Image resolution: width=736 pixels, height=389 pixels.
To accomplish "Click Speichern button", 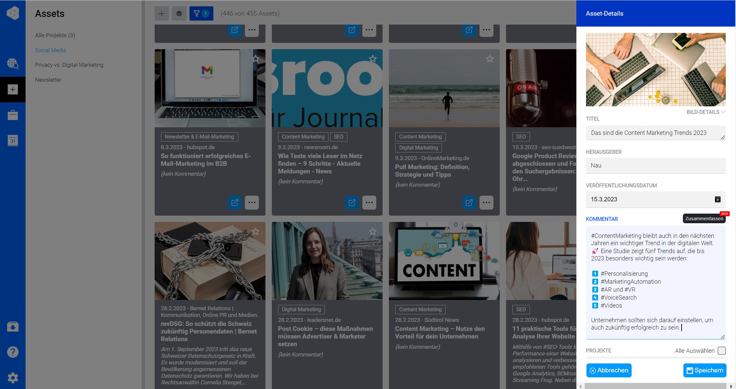I will [705, 370].
